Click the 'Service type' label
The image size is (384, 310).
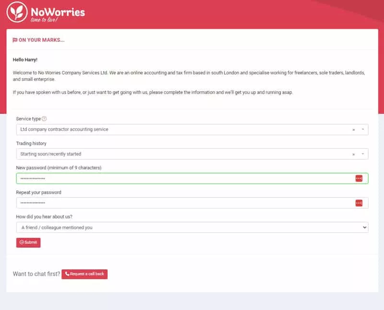pos(28,119)
